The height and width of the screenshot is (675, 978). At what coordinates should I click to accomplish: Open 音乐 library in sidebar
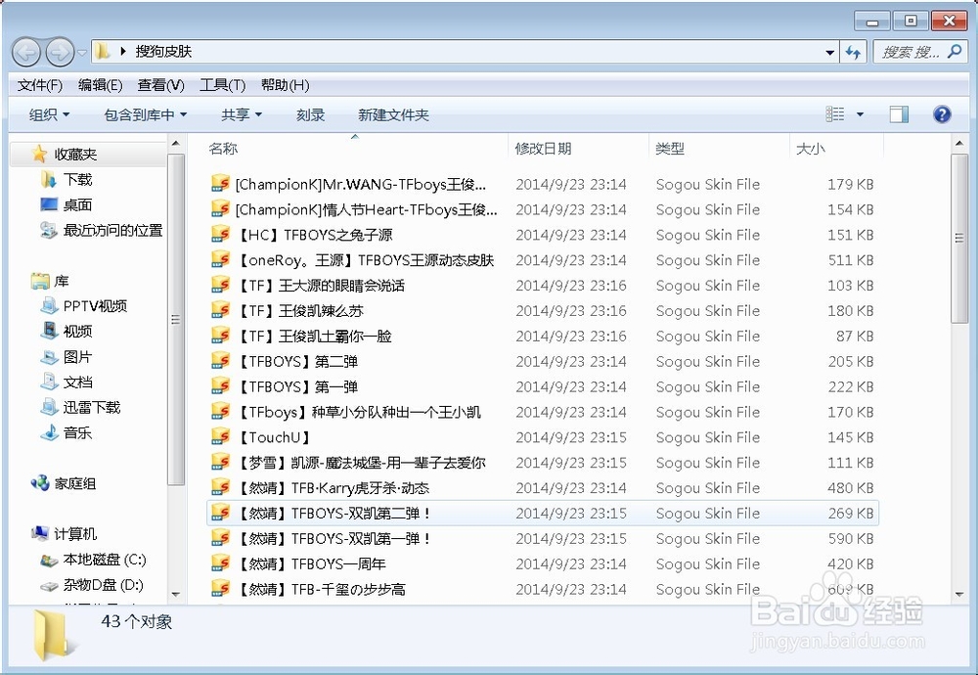78,433
